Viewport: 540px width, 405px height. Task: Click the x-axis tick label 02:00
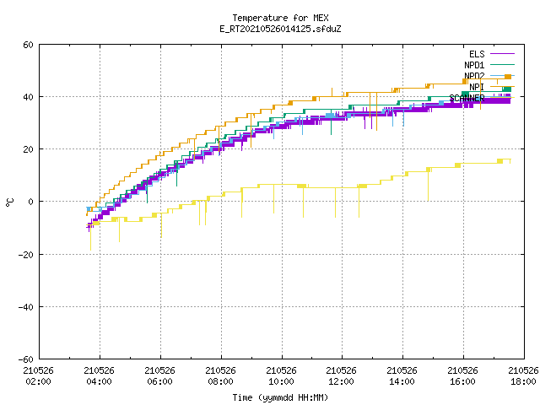(x=38, y=381)
